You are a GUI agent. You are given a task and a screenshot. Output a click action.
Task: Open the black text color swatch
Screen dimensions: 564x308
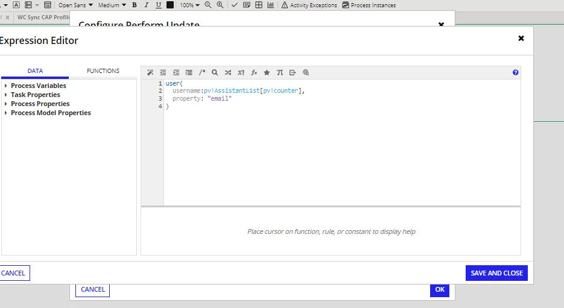pyautogui.click(x=170, y=5)
